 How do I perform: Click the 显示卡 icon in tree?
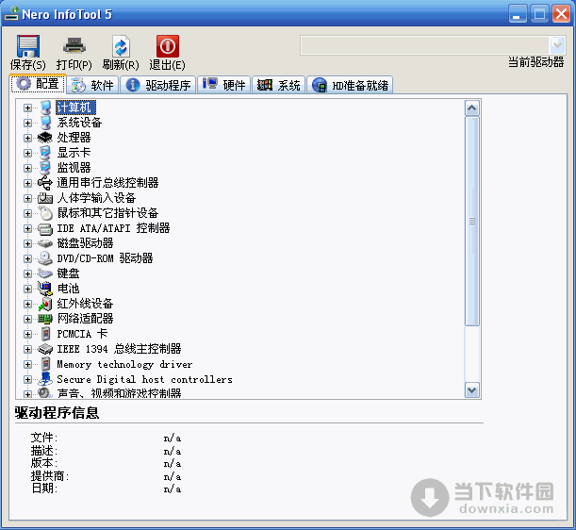(45, 153)
